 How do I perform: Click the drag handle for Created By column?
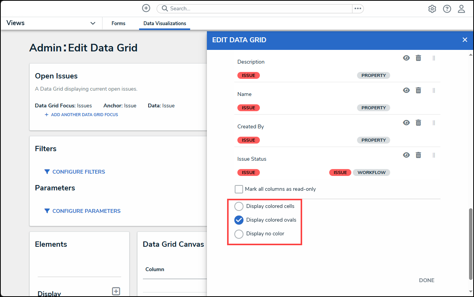pyautogui.click(x=434, y=123)
